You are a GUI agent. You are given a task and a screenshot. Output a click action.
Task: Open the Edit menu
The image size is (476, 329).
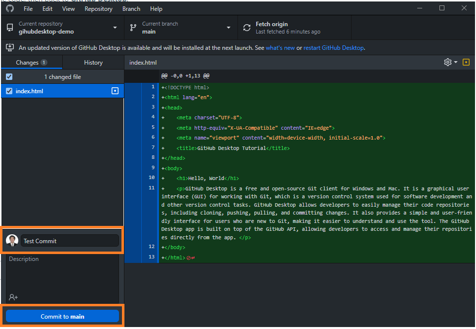(47, 9)
